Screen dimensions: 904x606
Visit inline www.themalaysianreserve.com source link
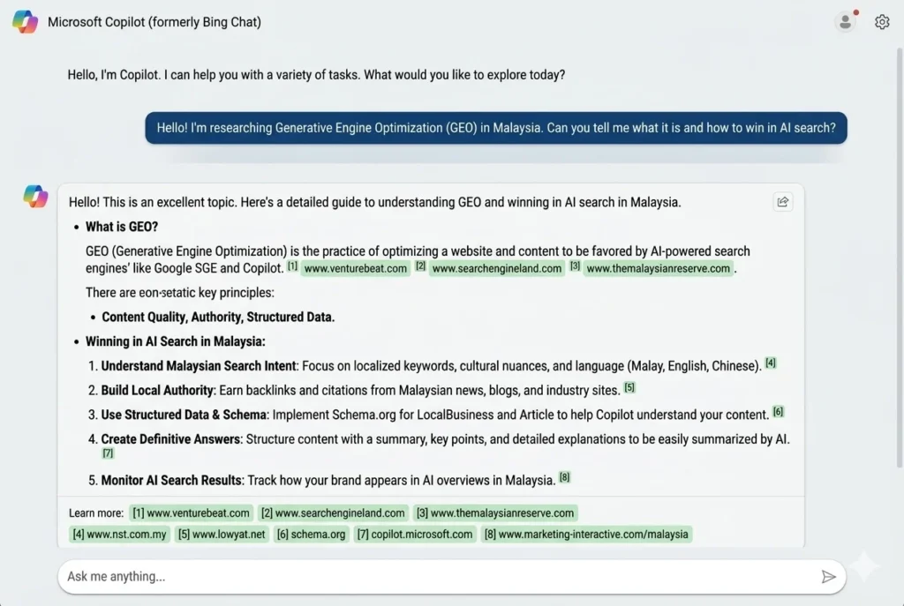tap(659, 268)
